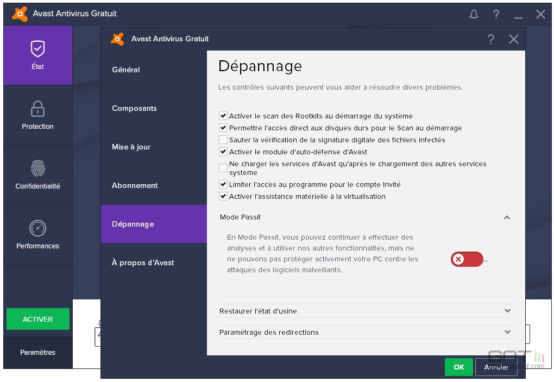Open the Performances gauge icon
The height and width of the screenshot is (382, 554).
pos(38,228)
